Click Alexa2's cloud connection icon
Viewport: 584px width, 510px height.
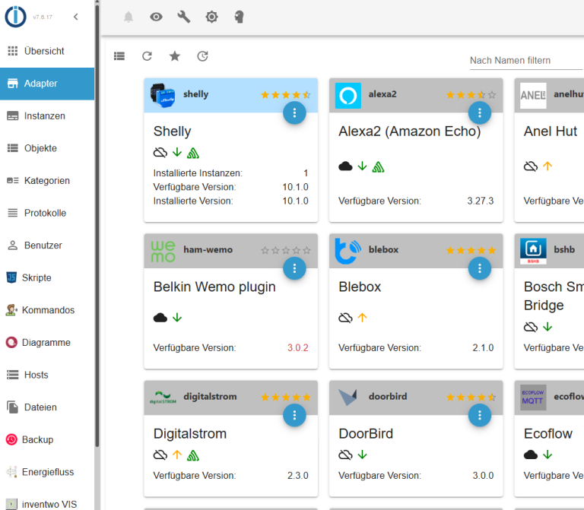tap(345, 166)
